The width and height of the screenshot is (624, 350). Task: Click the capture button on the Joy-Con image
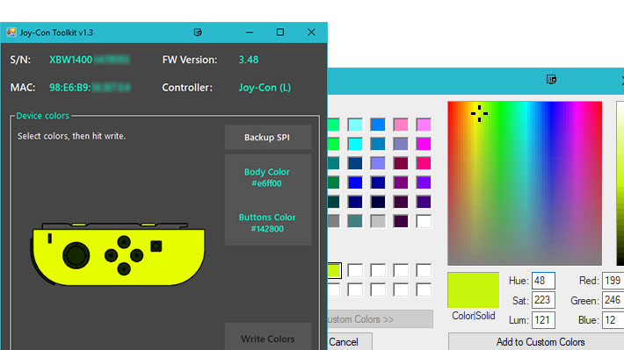(156, 246)
